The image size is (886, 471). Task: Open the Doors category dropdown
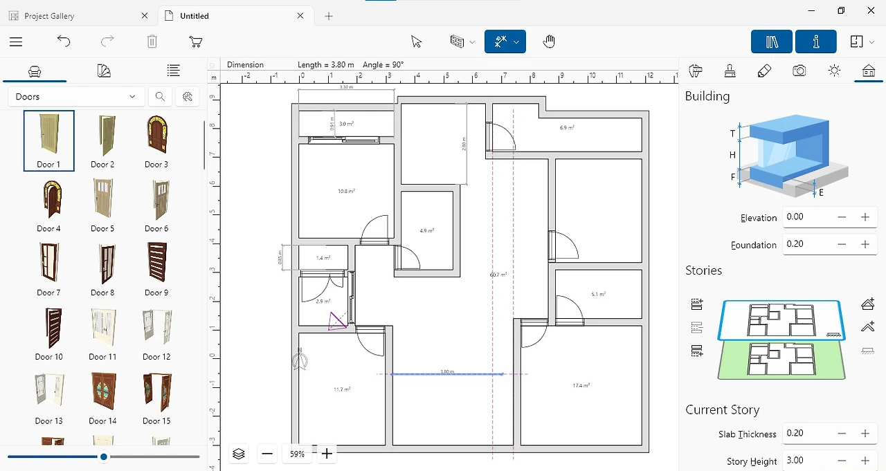pos(76,97)
